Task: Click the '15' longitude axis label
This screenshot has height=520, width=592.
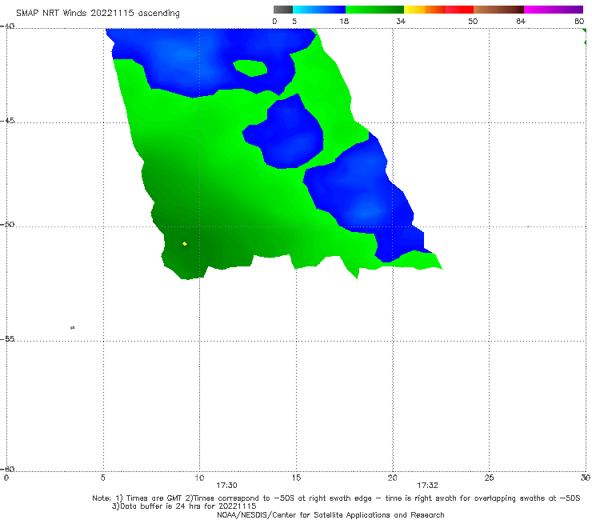Action: coord(296,478)
